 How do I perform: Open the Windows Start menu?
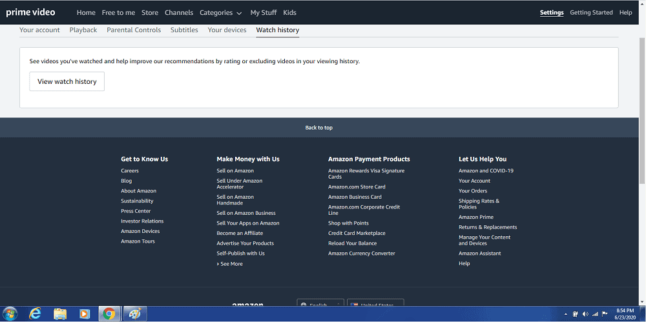(10, 314)
